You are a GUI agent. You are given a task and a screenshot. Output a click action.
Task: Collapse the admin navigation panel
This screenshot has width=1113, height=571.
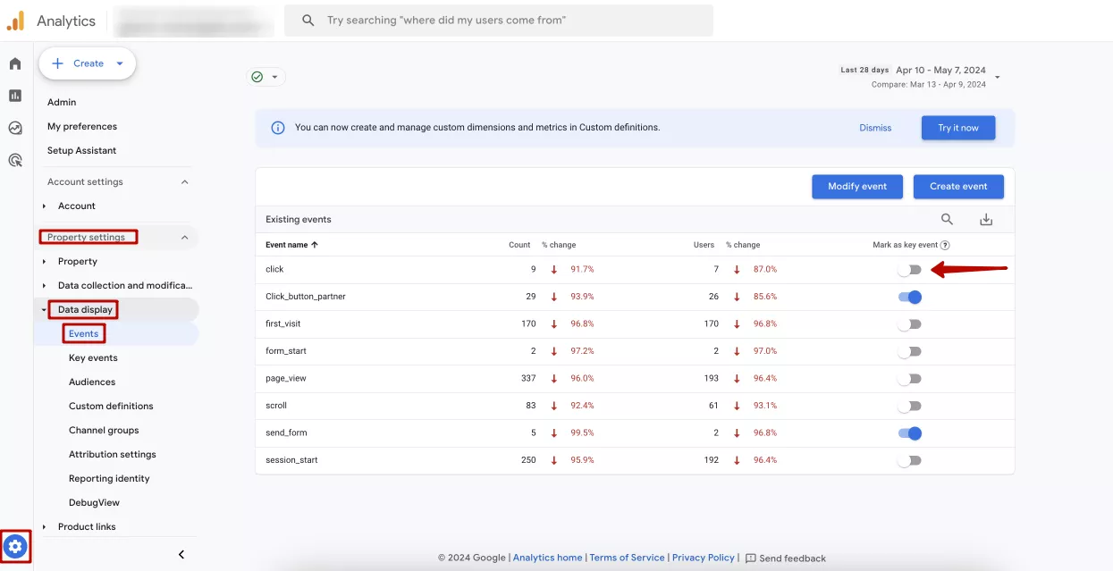pos(181,555)
